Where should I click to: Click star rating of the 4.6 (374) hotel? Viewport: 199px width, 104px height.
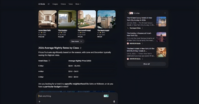click(x=81, y=32)
